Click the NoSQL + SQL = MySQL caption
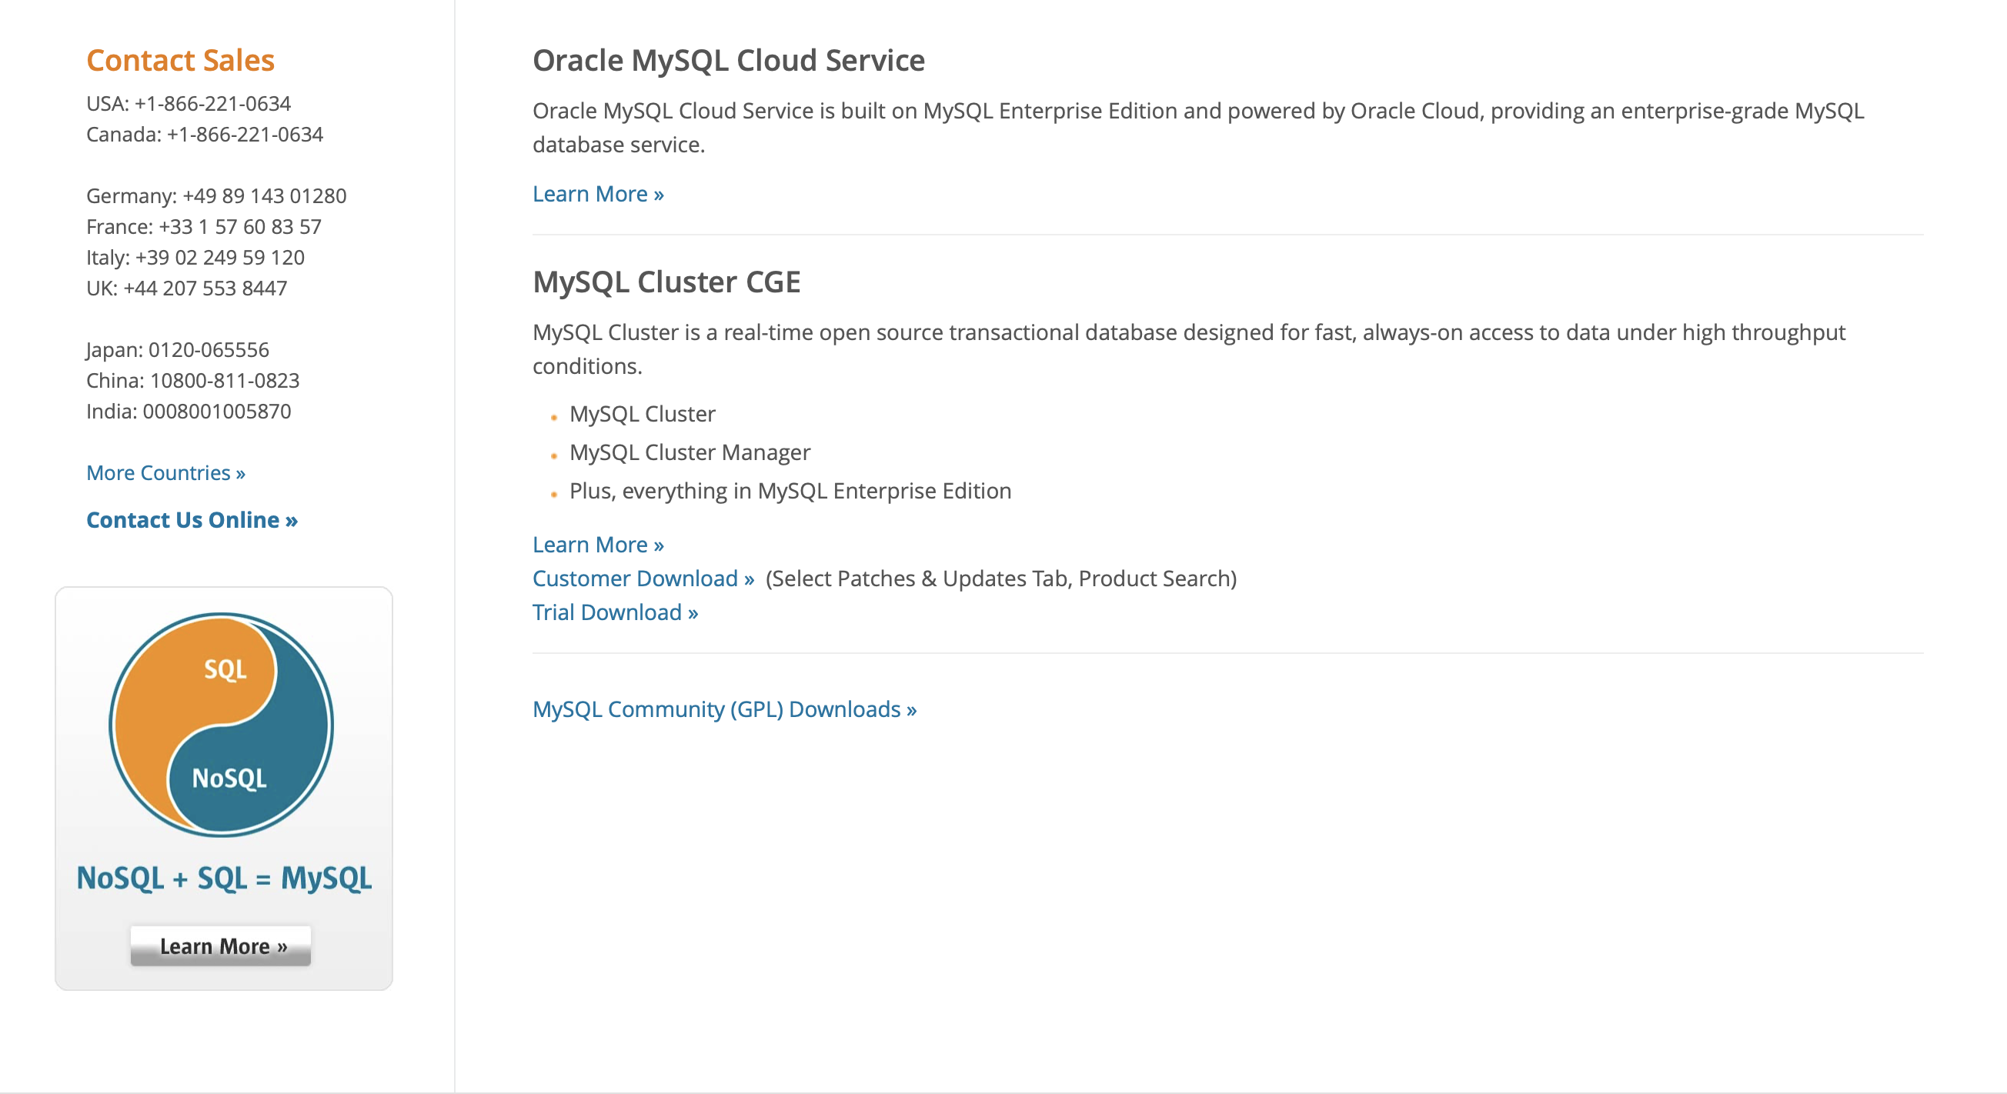2007x1094 pixels. click(x=224, y=878)
